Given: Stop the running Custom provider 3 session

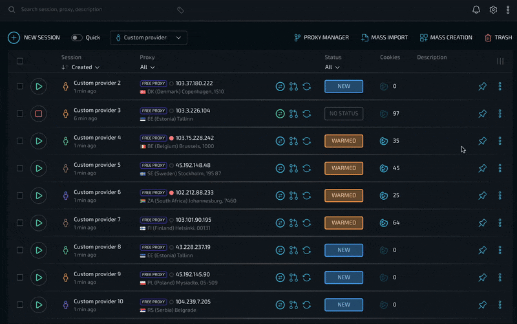Looking at the screenshot, I should pos(39,114).
